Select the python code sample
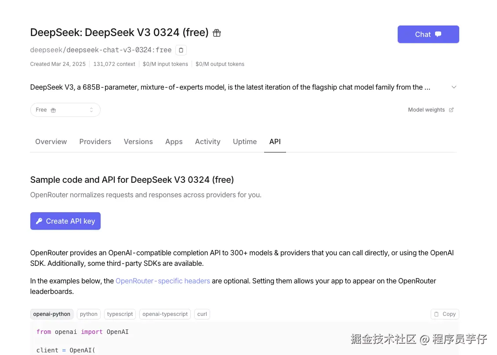This screenshot has width=497, height=355. pyautogui.click(x=89, y=314)
